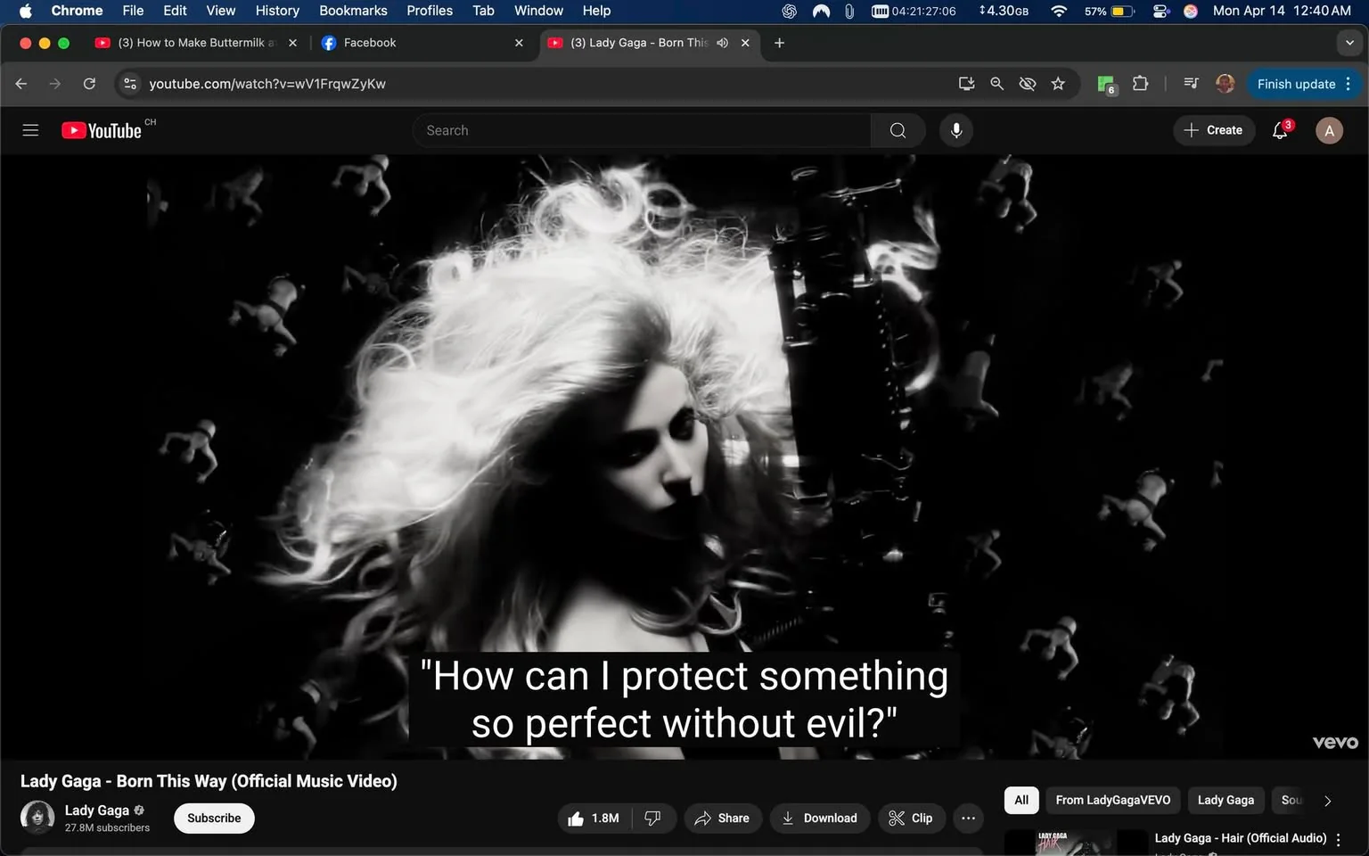The image size is (1369, 856).
Task: Open zoom magnifier in address bar
Action: (x=996, y=84)
